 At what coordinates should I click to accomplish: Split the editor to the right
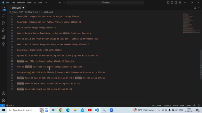point(195,8)
